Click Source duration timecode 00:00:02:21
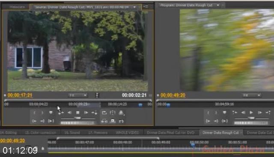This screenshot has height=157, width=274. [134, 95]
